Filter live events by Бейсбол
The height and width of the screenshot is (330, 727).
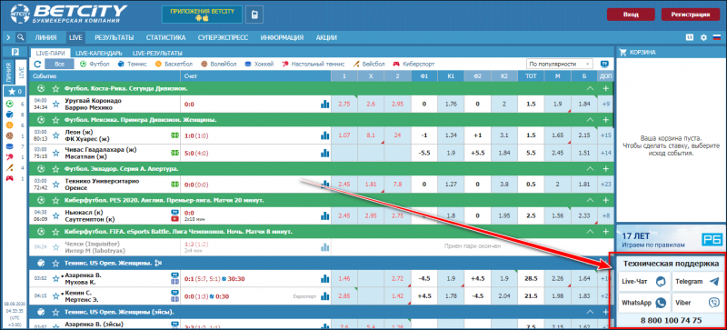(369, 64)
